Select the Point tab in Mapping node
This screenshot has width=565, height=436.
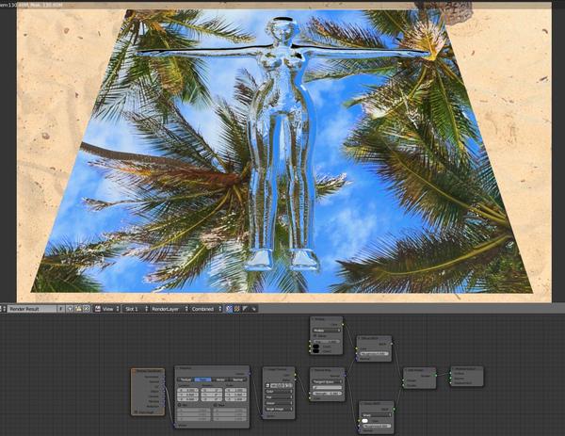click(x=202, y=379)
